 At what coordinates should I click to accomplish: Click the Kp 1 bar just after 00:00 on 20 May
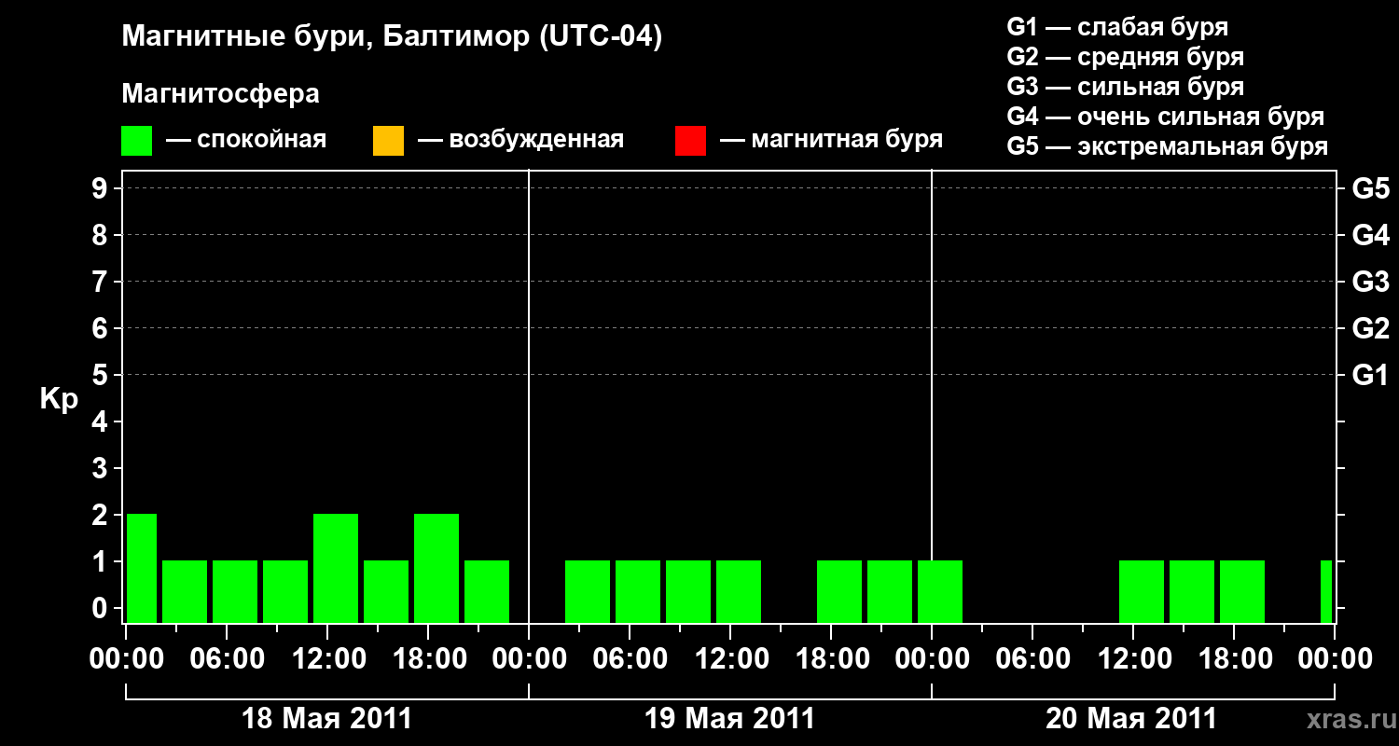tap(940, 591)
